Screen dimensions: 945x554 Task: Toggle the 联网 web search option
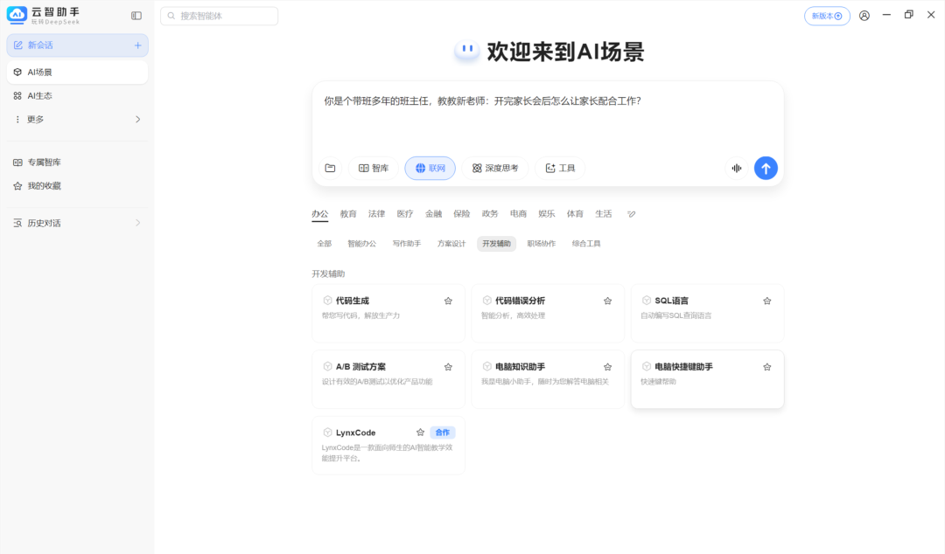(x=430, y=168)
